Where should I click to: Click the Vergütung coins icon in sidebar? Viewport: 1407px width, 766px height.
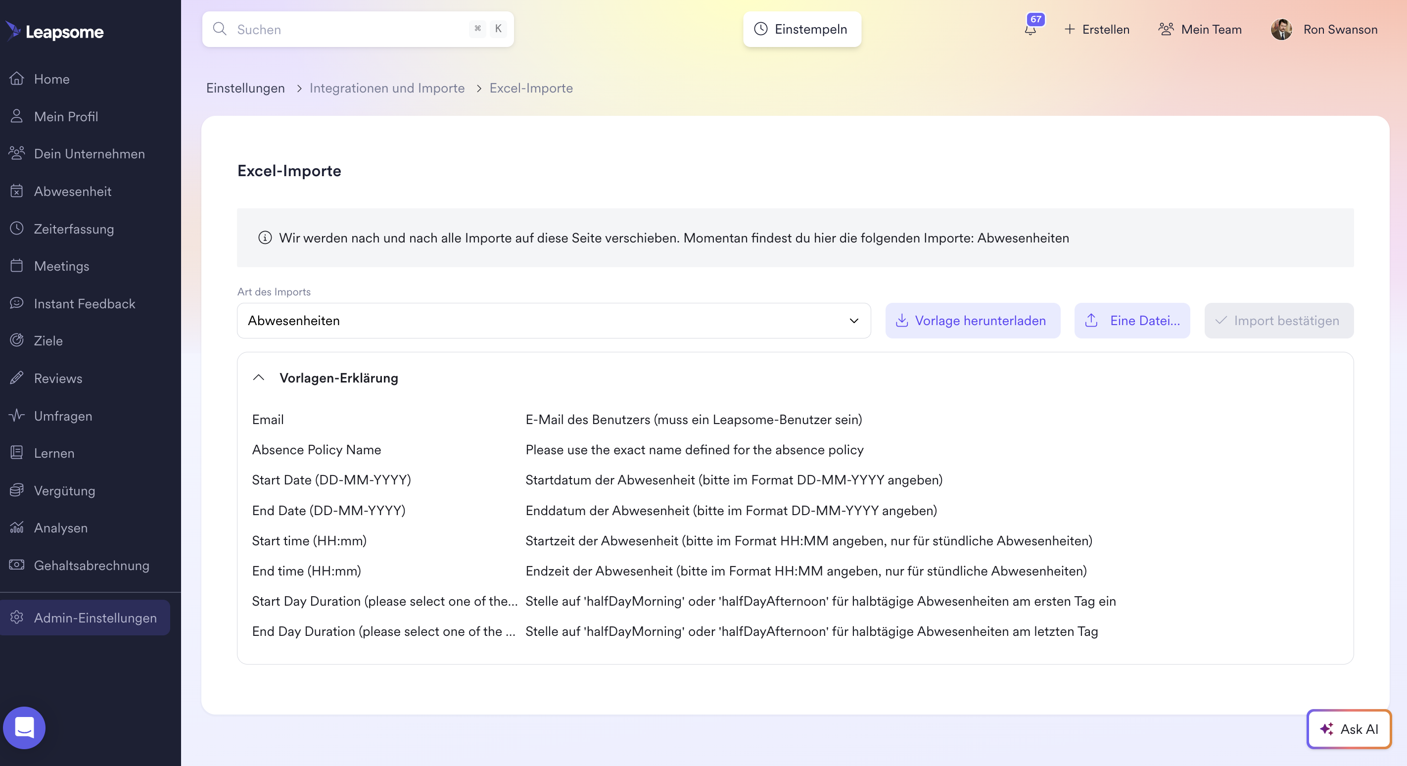tap(17, 490)
